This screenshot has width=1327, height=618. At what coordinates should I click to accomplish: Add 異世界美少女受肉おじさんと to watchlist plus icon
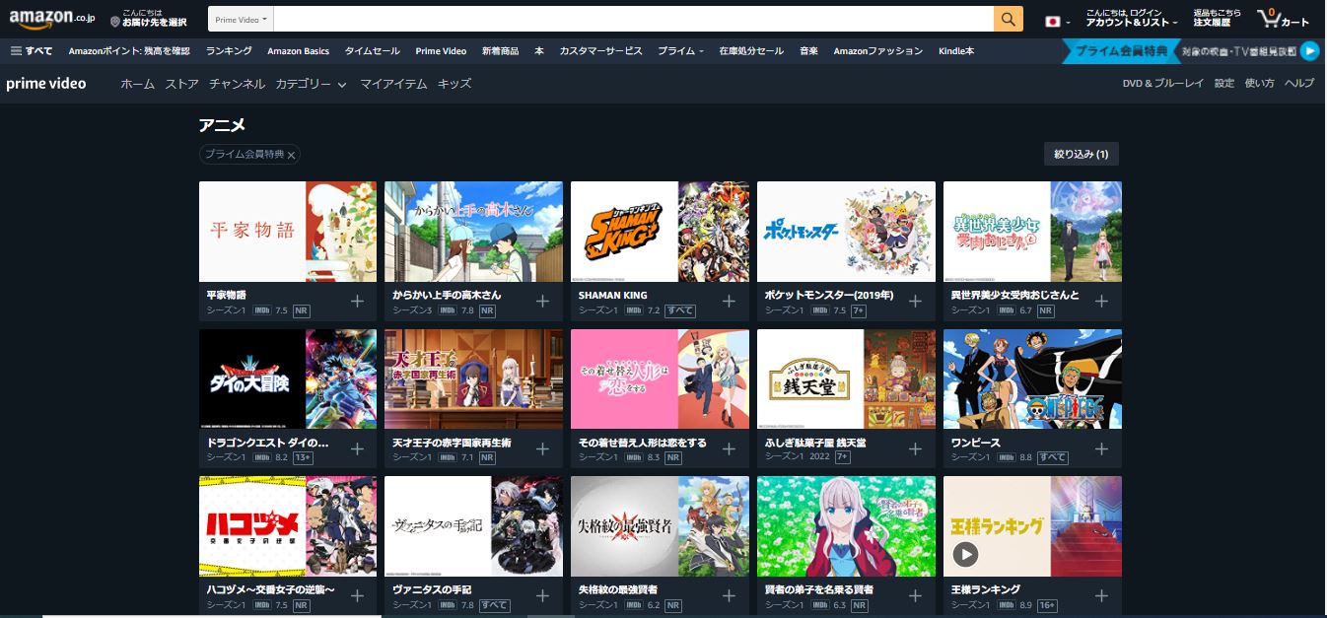click(1101, 302)
